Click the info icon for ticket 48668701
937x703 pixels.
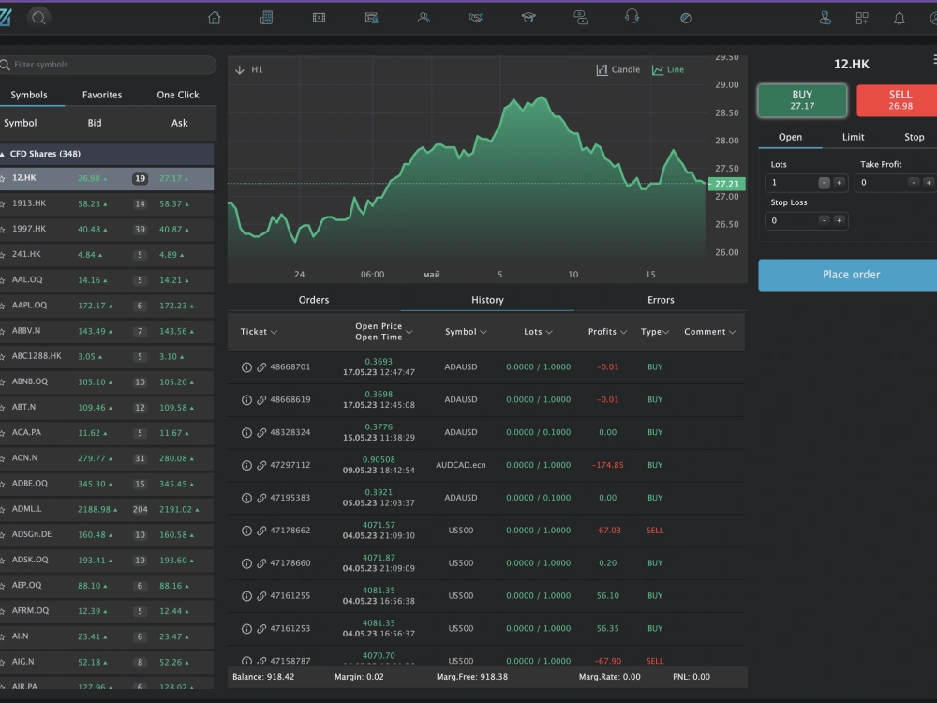tap(246, 367)
